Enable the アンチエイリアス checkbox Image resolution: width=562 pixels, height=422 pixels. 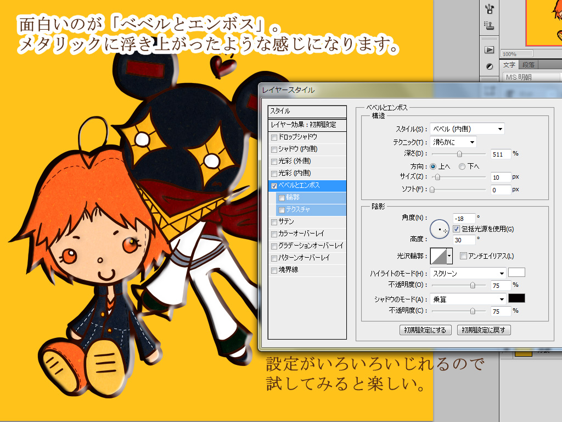(463, 256)
